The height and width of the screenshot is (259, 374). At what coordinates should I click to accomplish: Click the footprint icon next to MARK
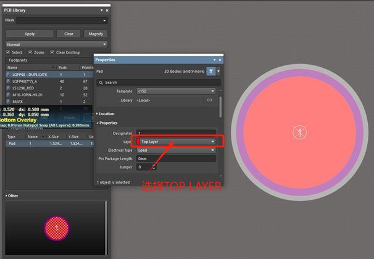click(9, 102)
